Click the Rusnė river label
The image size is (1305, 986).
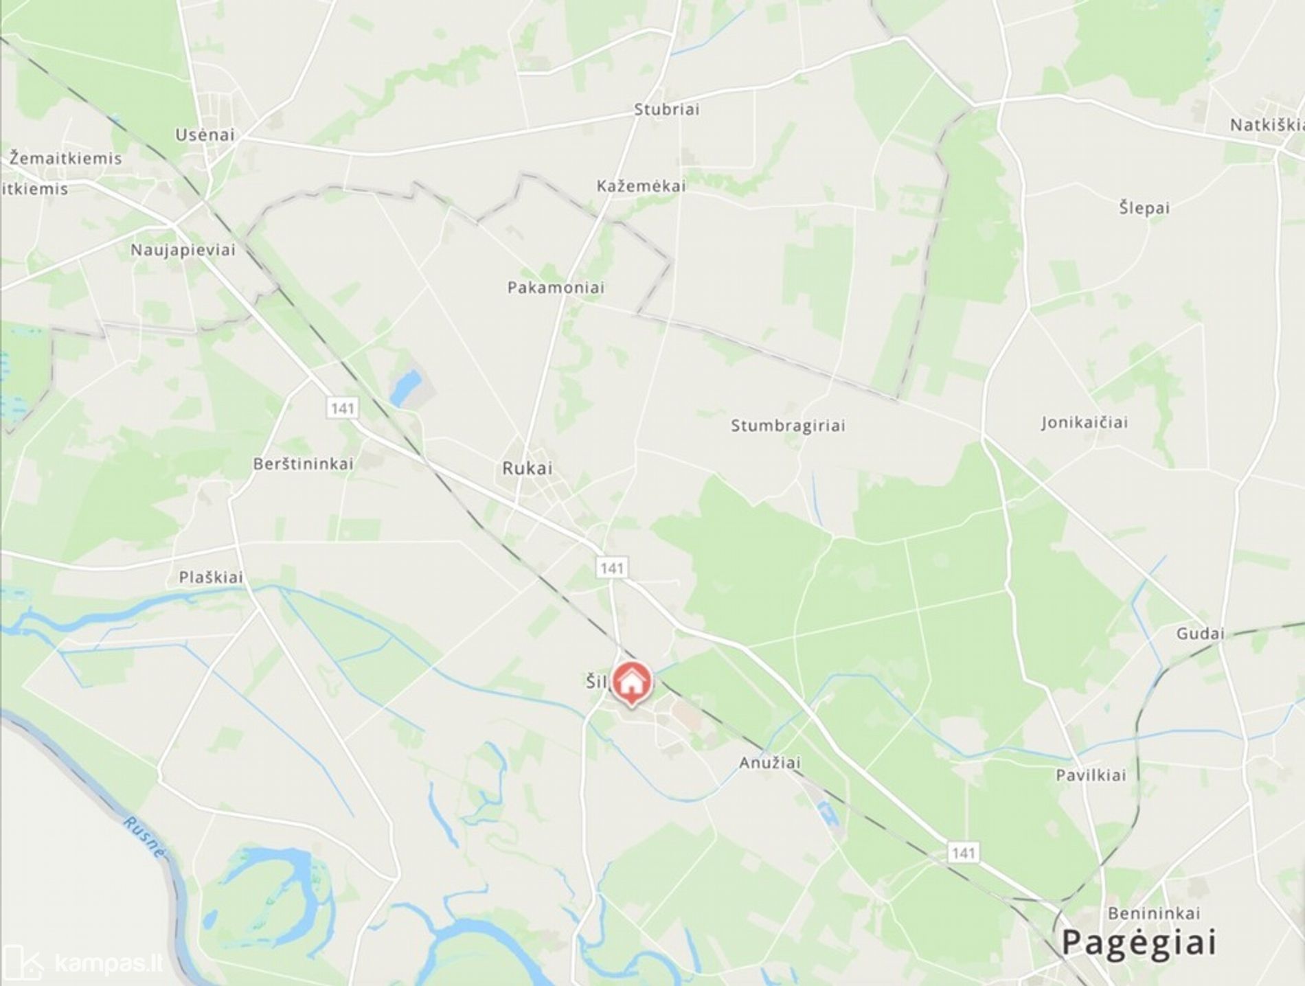(145, 837)
